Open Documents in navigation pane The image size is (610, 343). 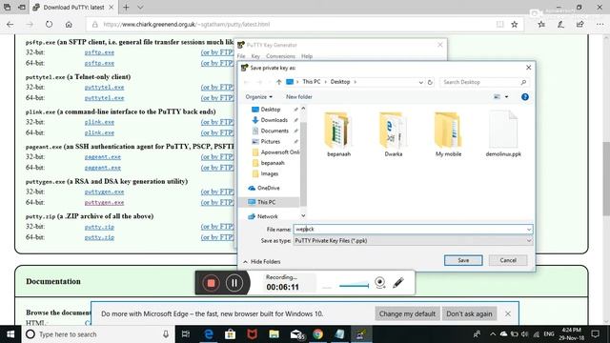(274, 131)
